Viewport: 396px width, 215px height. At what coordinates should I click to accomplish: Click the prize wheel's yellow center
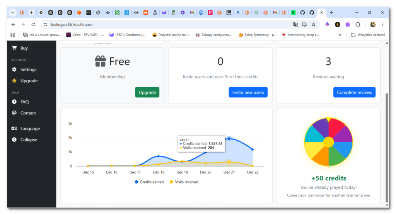pos(328,142)
